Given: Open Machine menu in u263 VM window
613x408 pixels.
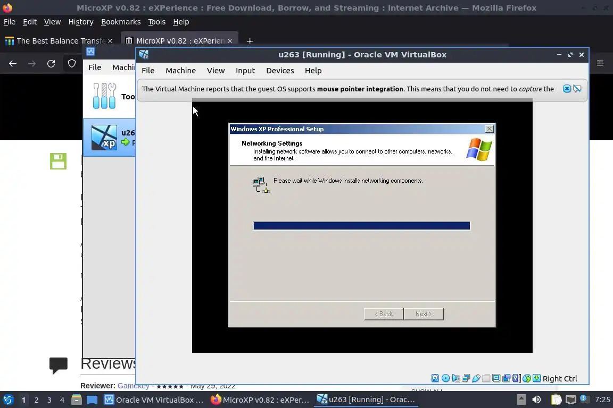Looking at the screenshot, I should pos(180,71).
